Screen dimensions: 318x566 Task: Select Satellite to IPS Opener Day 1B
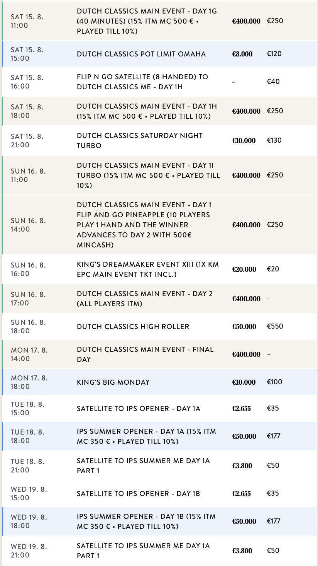pos(159,493)
